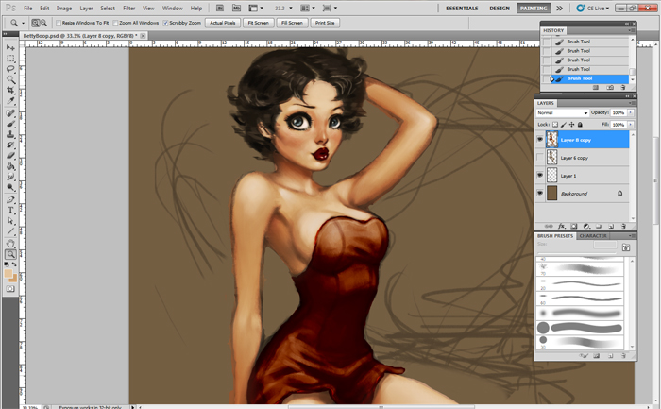Toggle lock transparent pixels in Layers
661x409 pixels.
pyautogui.click(x=555, y=125)
